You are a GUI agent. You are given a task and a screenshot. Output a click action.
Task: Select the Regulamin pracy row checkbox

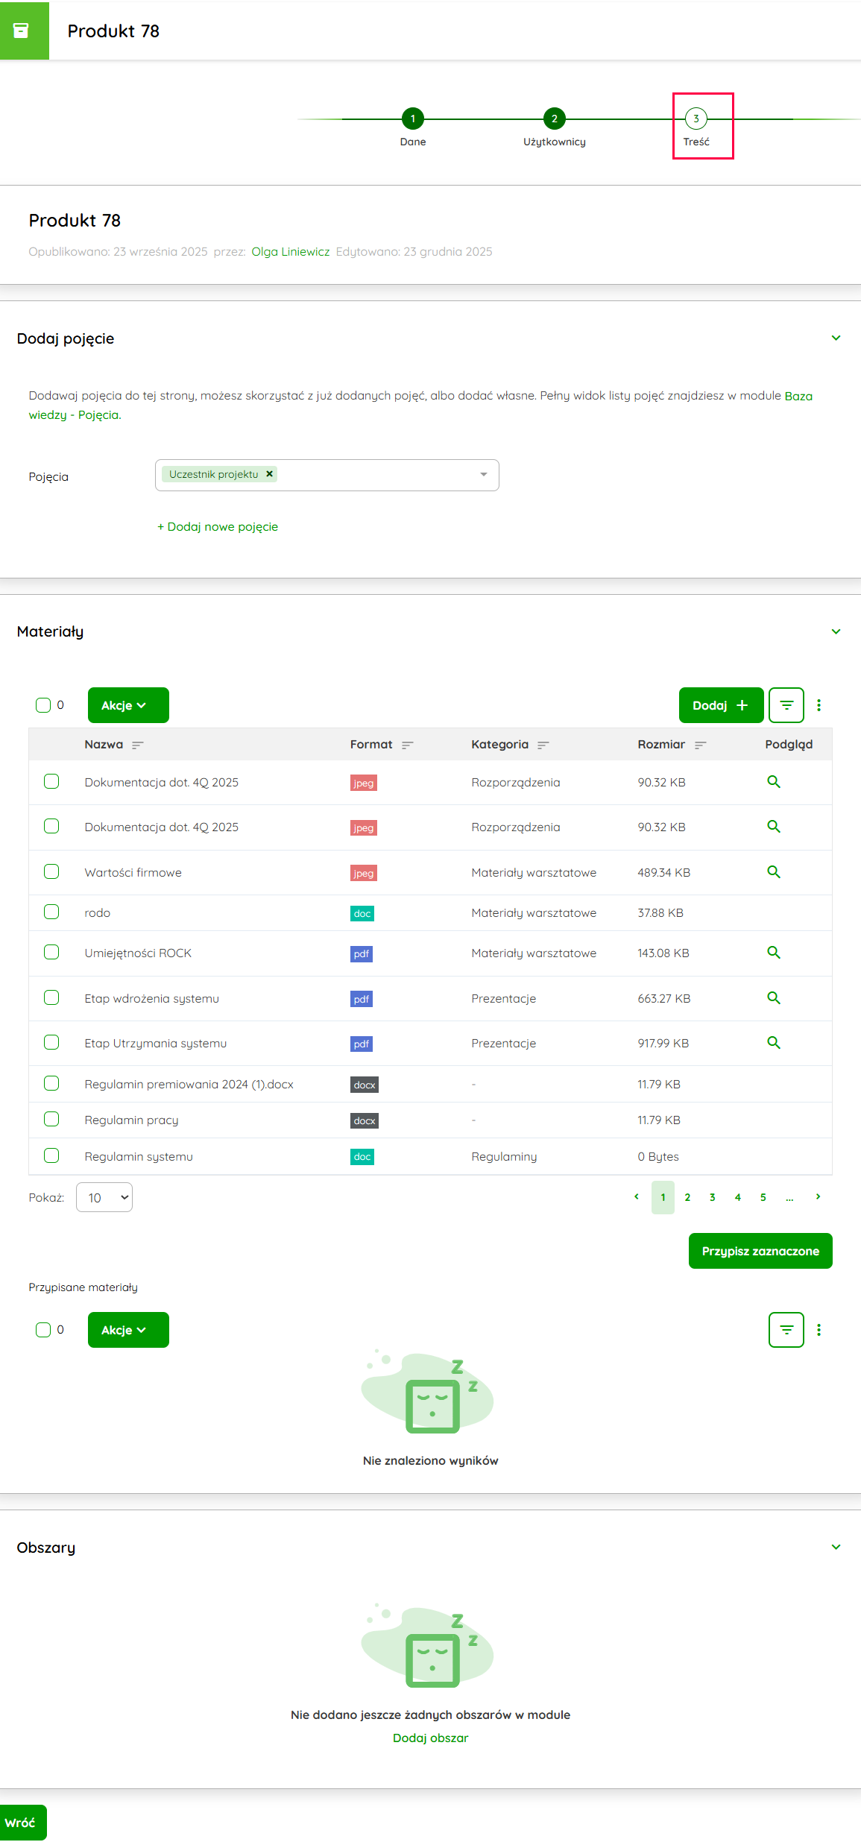pyautogui.click(x=51, y=1119)
